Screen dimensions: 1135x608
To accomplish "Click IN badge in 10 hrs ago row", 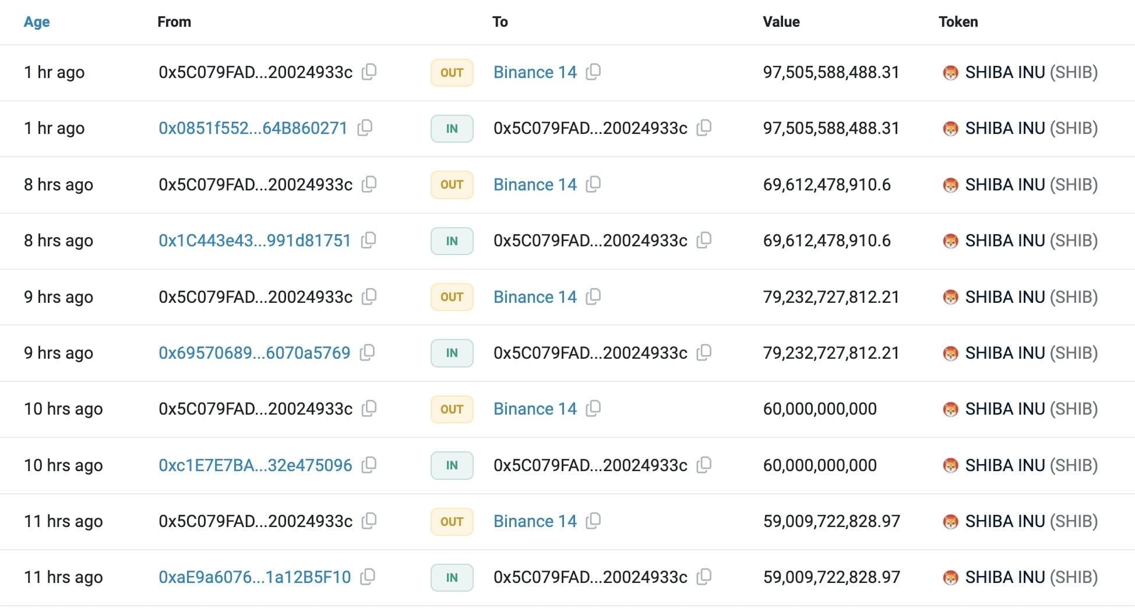I will pos(452,465).
